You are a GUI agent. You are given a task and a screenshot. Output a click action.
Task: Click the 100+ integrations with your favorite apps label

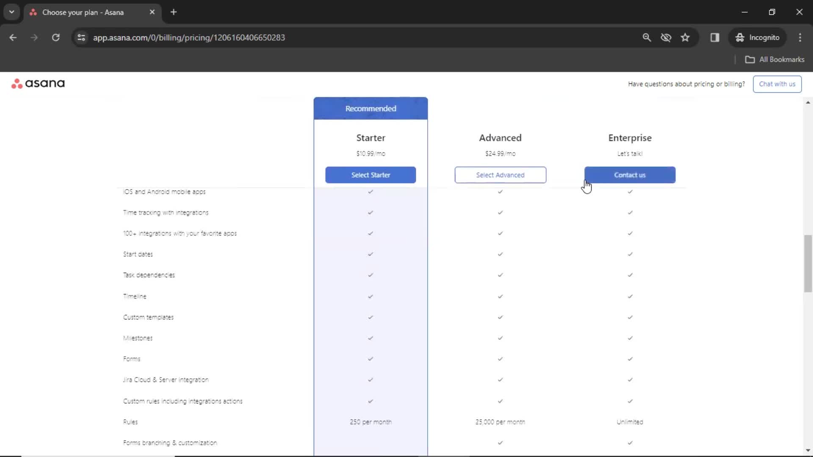[x=180, y=234]
